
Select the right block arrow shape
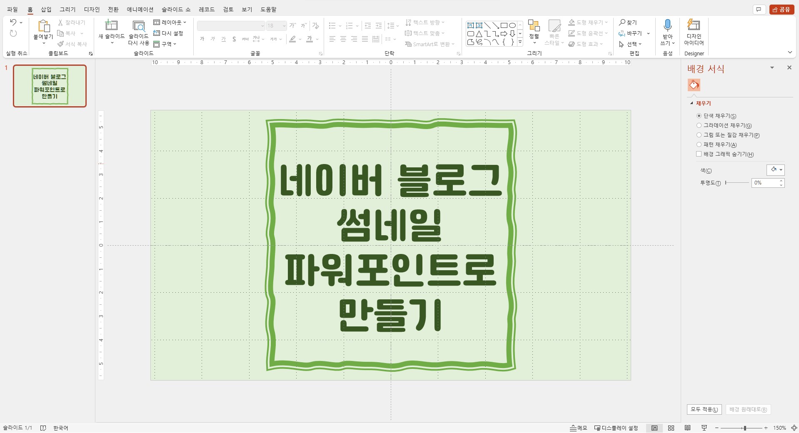pos(504,34)
